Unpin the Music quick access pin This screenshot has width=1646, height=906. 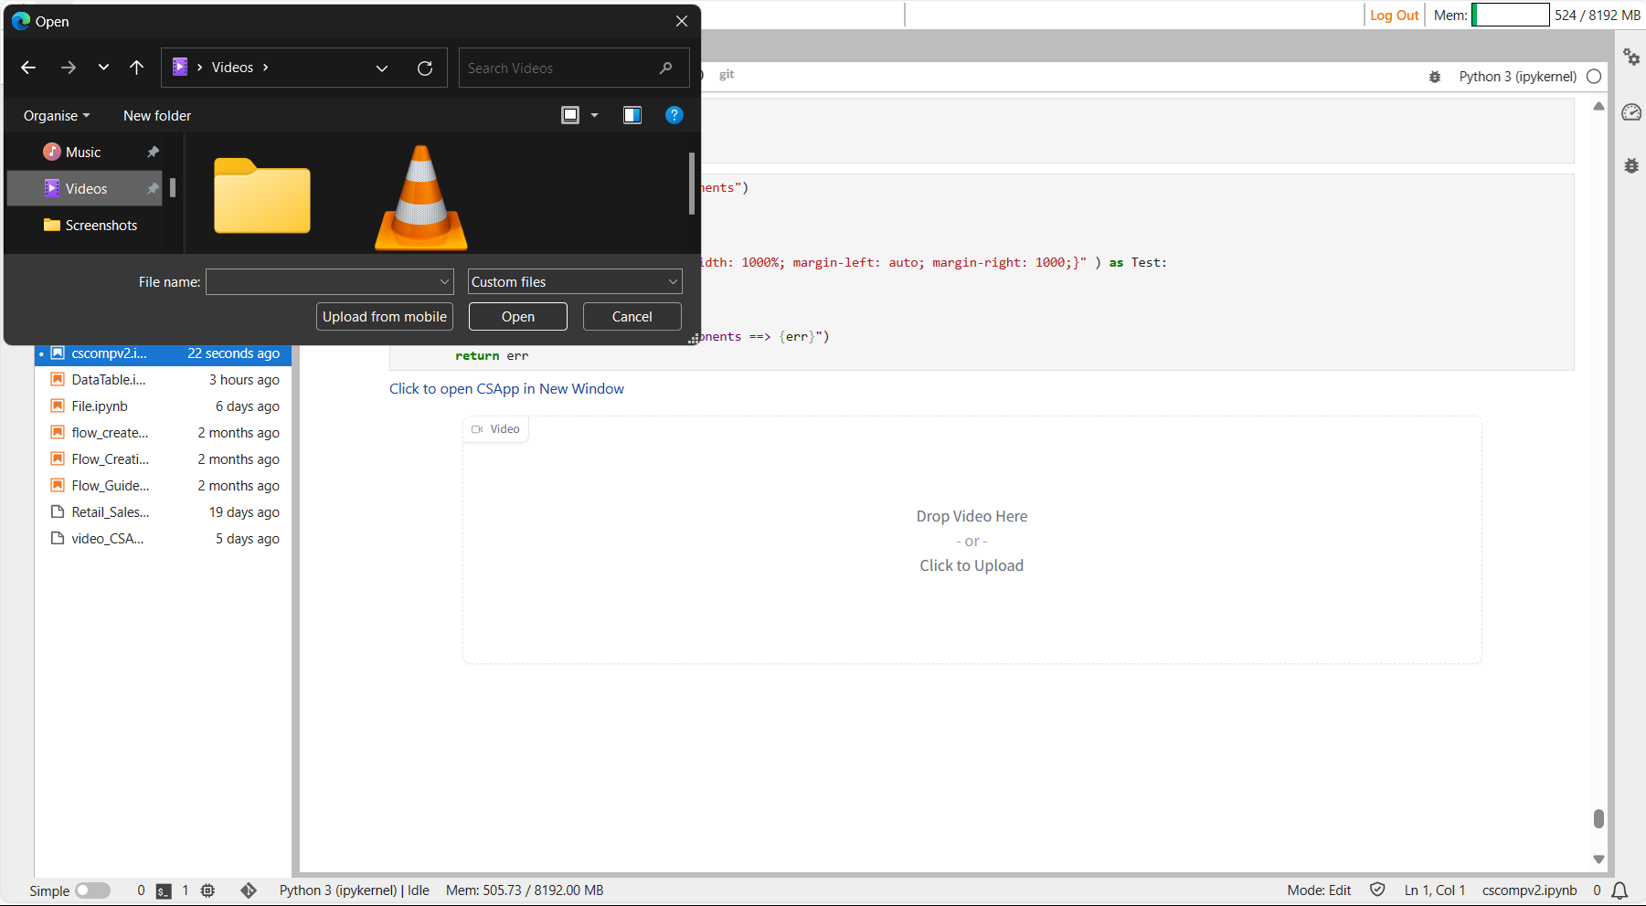[153, 153]
